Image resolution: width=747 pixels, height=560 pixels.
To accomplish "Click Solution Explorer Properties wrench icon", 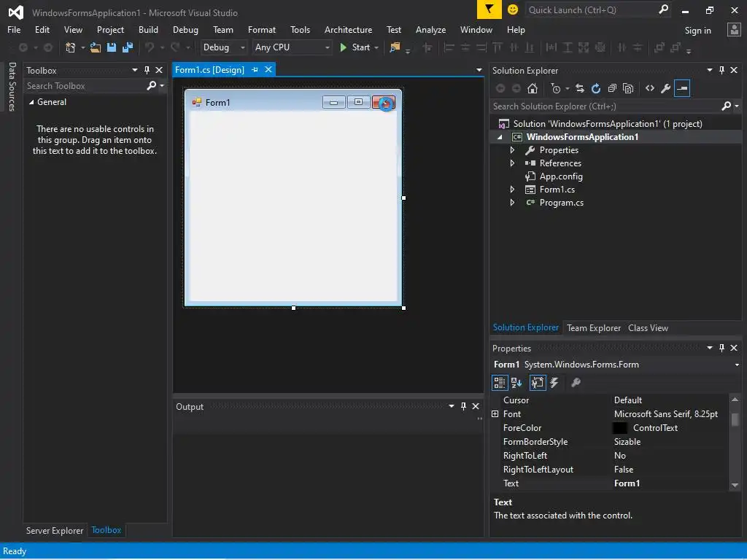I will 665,88.
